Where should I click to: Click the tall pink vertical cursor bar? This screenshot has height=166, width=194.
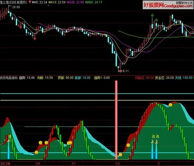[116, 120]
